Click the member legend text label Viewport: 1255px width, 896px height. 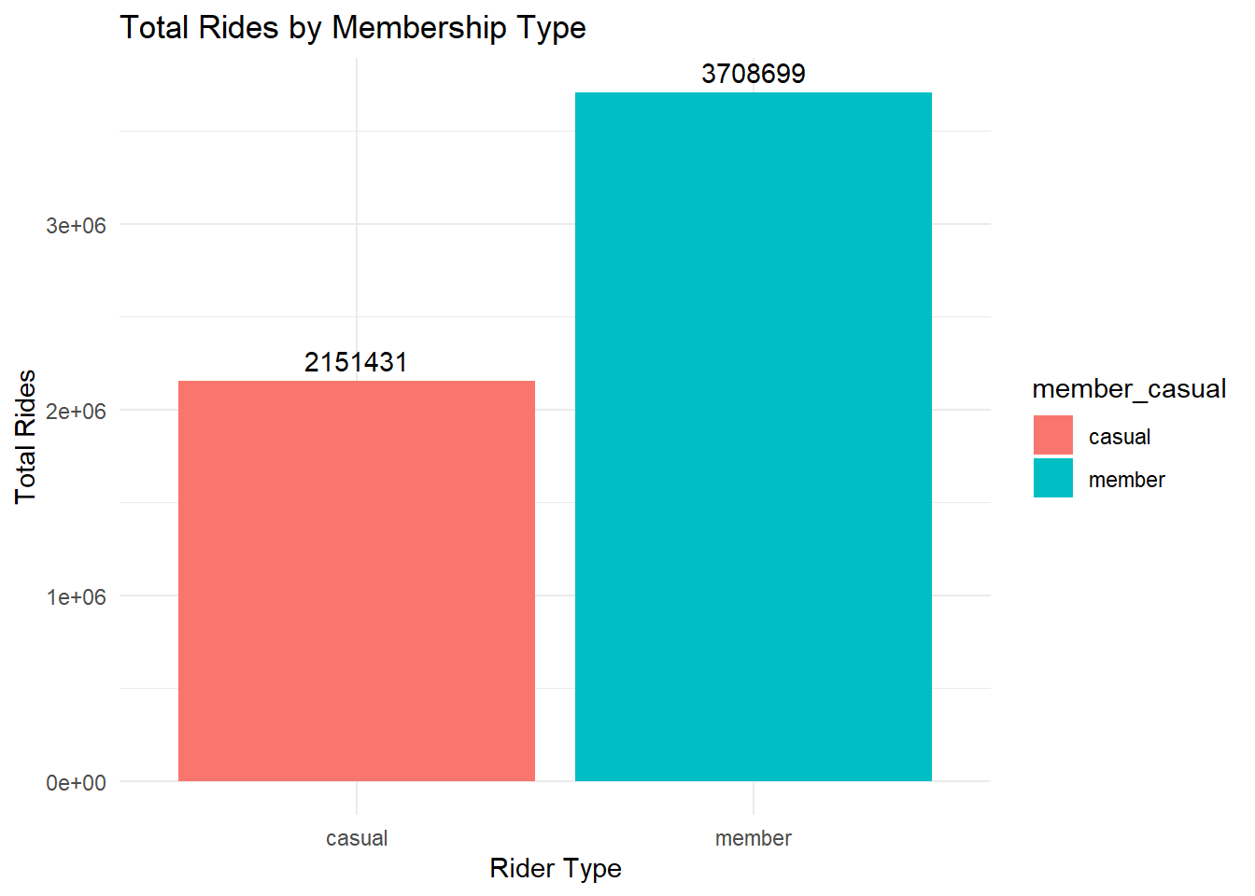(1126, 480)
